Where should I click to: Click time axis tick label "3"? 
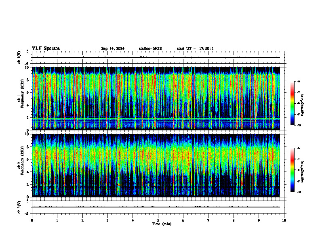tap(107, 220)
